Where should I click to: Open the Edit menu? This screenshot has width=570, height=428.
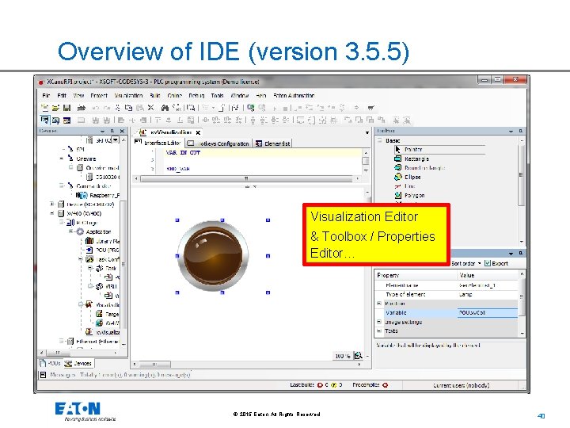[62, 96]
